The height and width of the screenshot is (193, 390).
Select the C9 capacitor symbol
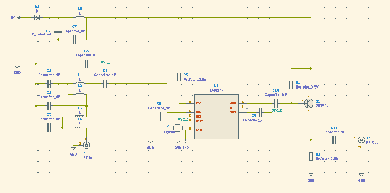pyautogui.click(x=159, y=117)
